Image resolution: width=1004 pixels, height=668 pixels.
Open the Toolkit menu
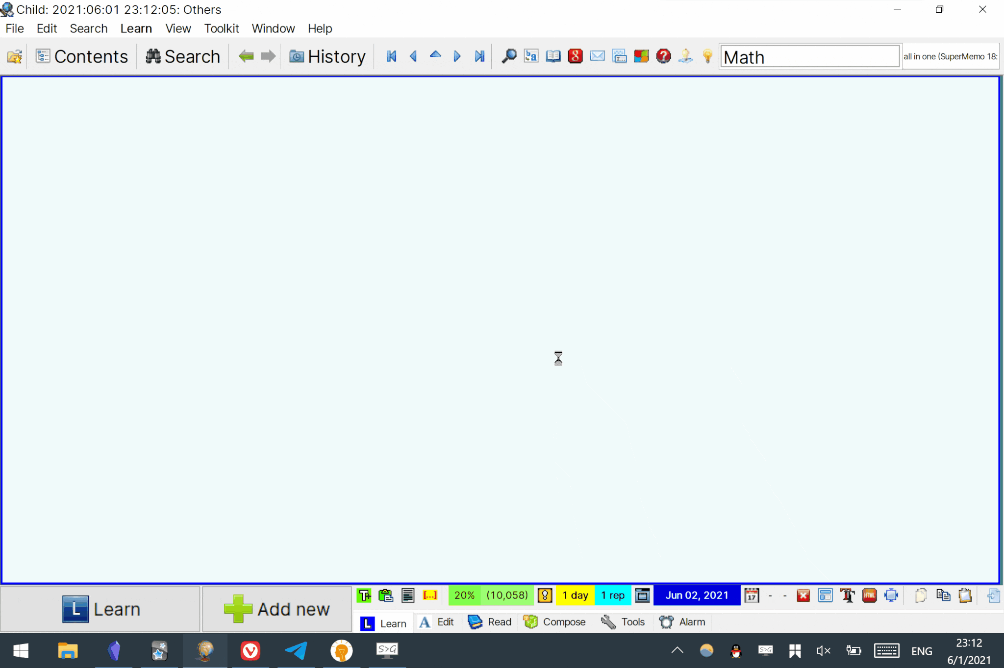pyautogui.click(x=221, y=28)
